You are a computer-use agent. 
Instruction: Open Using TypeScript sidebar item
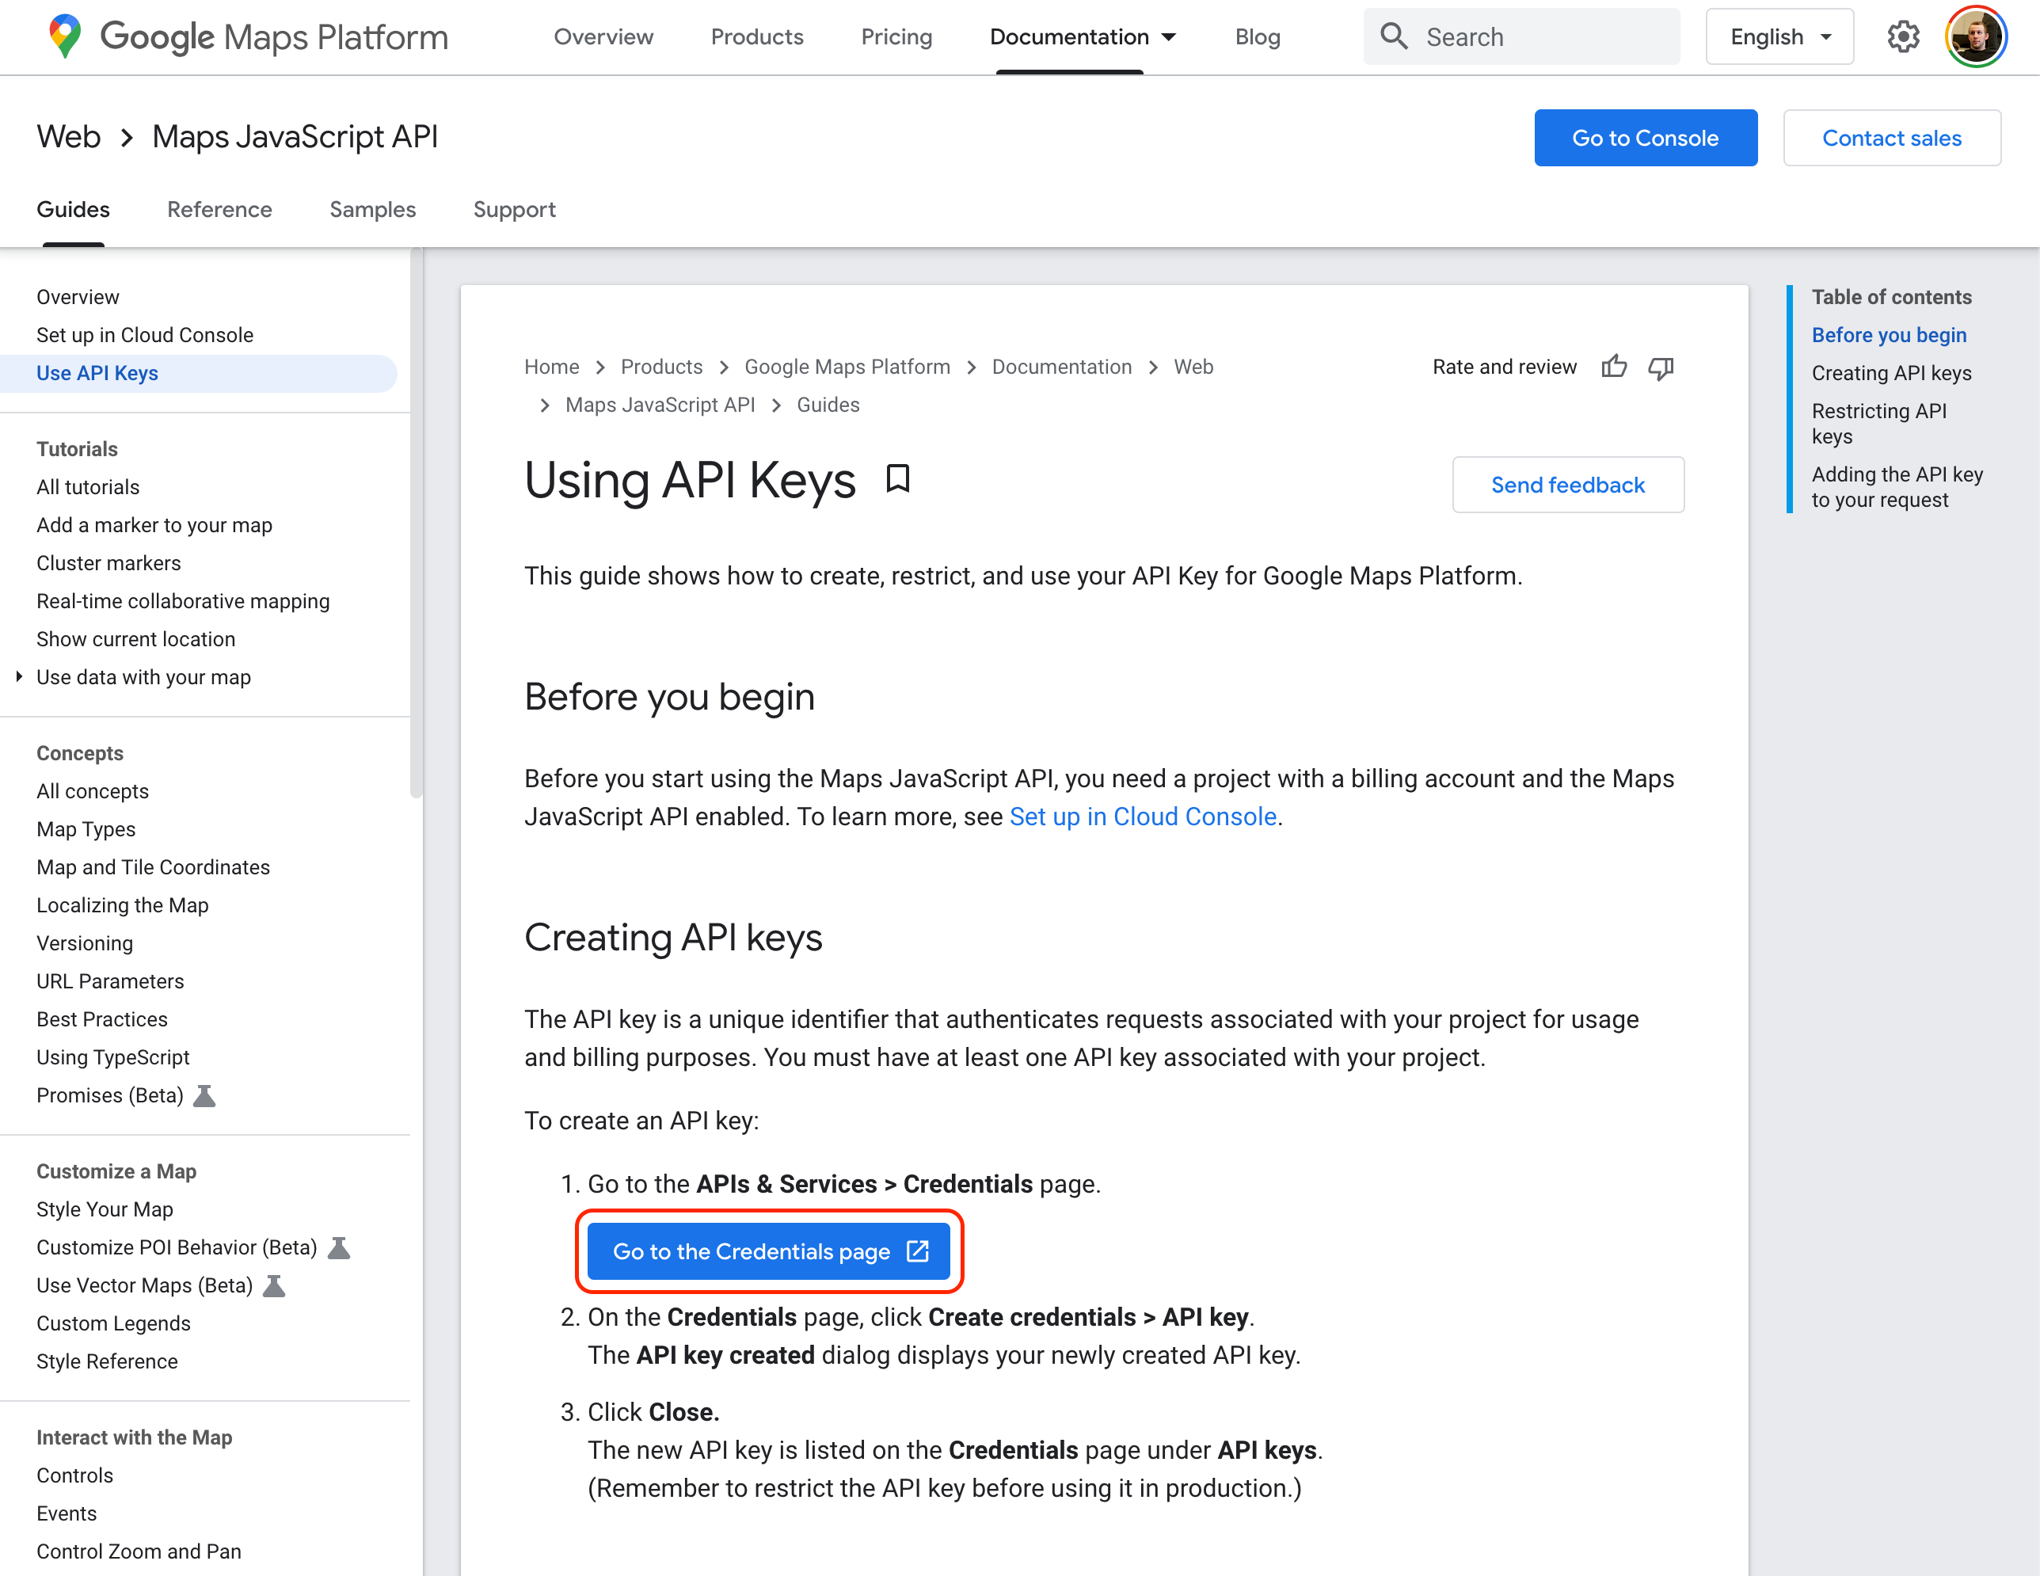click(113, 1057)
